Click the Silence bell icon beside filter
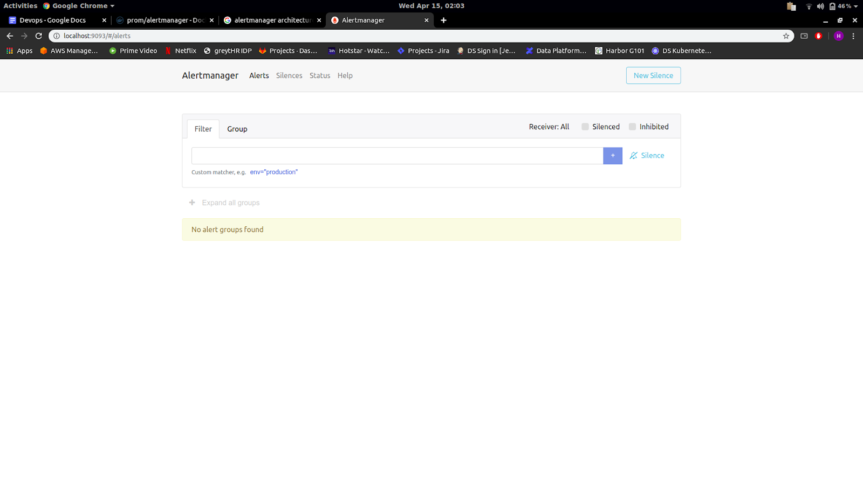This screenshot has height=485, width=863. tap(634, 156)
